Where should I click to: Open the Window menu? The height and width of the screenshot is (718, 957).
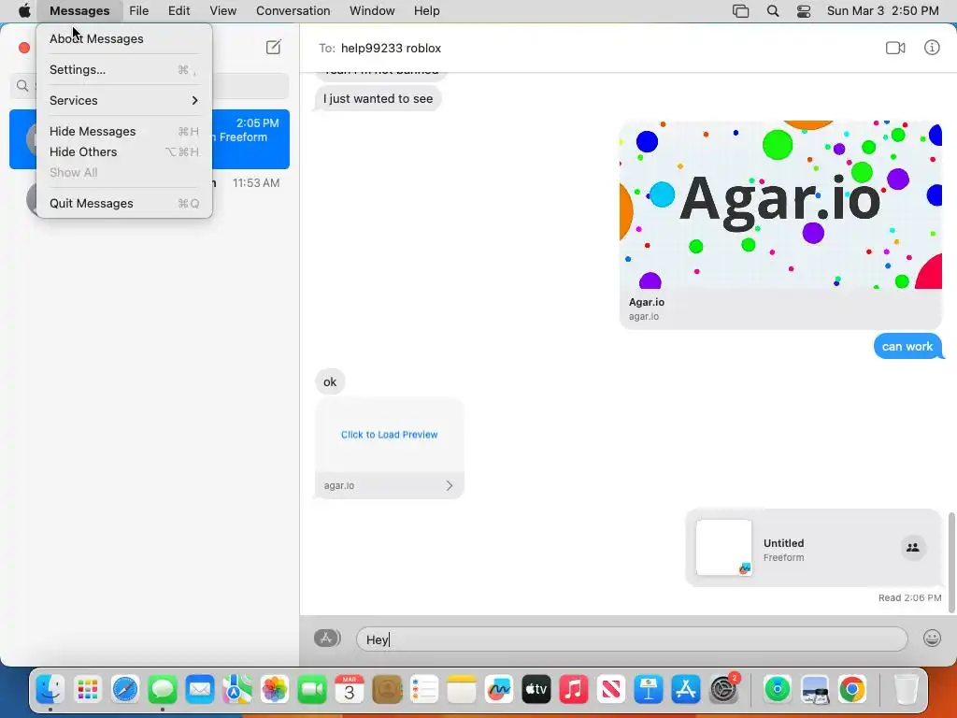[x=372, y=11]
